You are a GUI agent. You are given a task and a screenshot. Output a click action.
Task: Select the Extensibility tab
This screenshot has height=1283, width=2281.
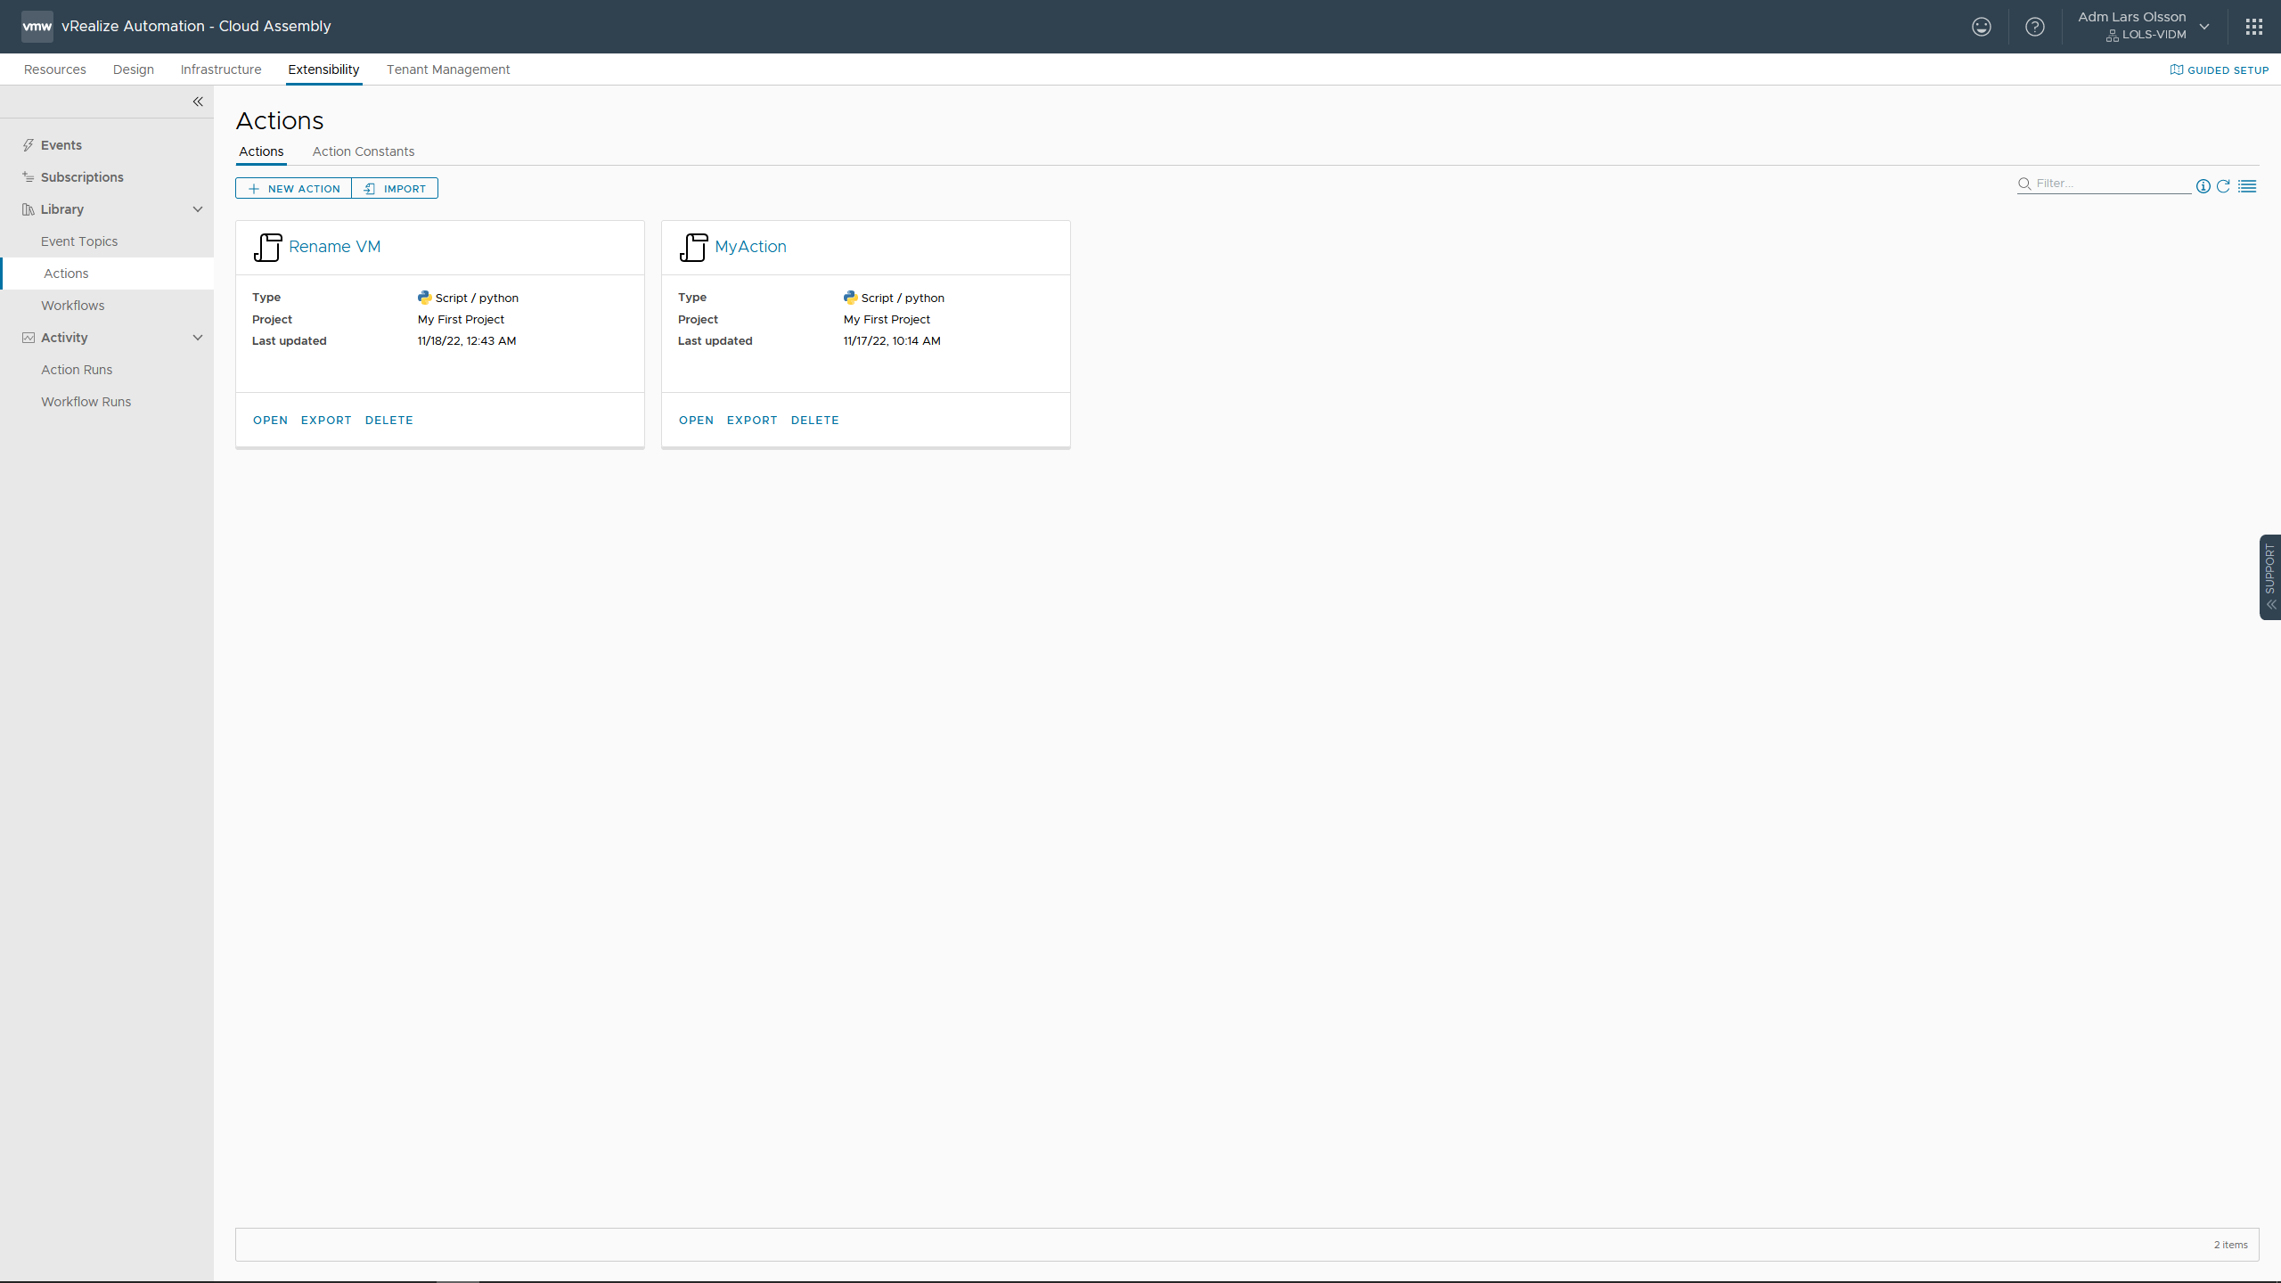click(323, 69)
